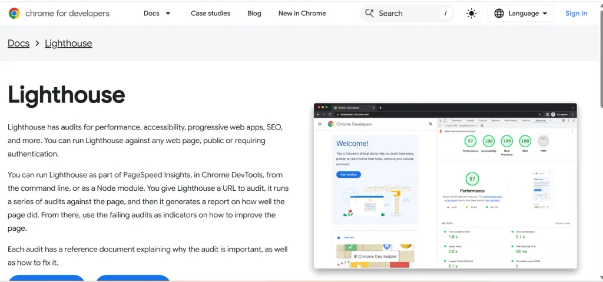Image resolution: width=603 pixels, height=282 pixels.
Task: Open the New in Chrome section
Action: click(x=302, y=14)
